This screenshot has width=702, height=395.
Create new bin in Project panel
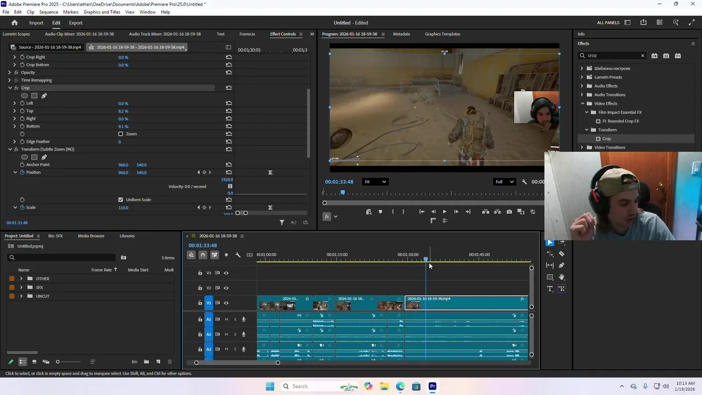pyautogui.click(x=146, y=362)
